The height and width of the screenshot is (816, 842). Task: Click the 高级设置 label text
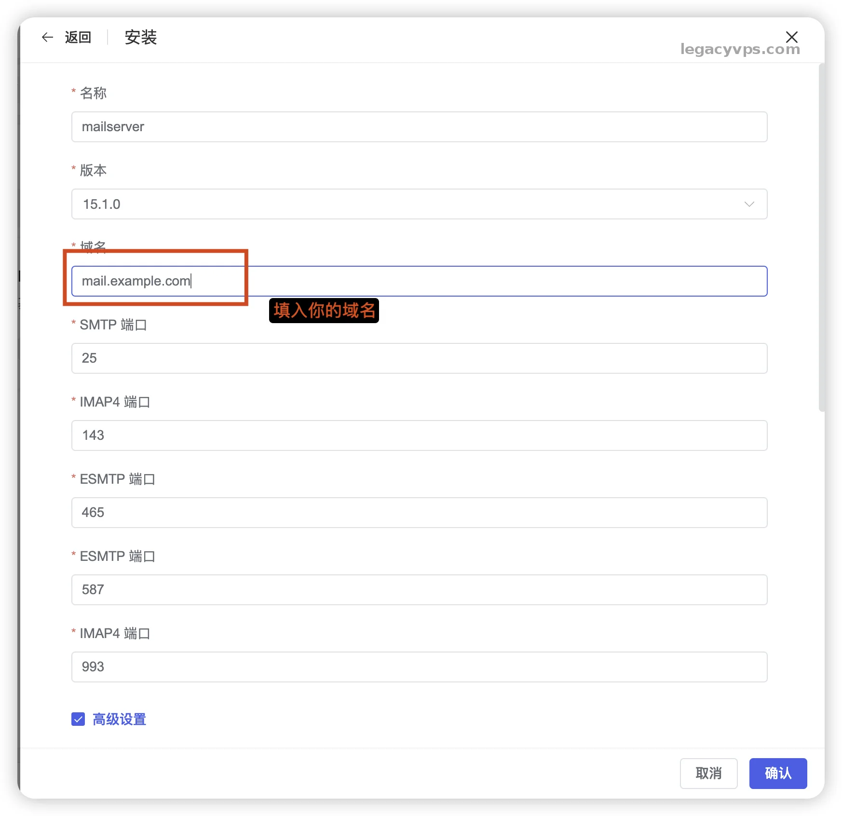pyautogui.click(x=119, y=719)
